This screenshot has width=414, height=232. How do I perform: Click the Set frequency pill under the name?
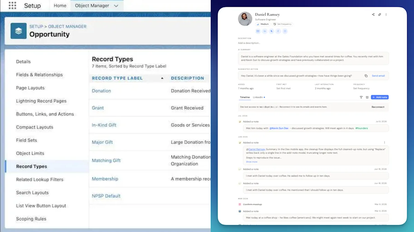pyautogui.click(x=283, y=24)
